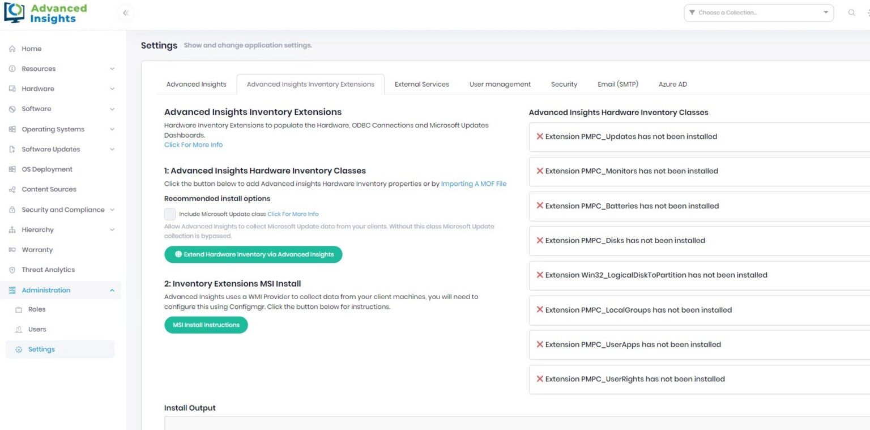870x430 pixels.
Task: Open the Hardware section via its sidebar icon
Action: 12,88
